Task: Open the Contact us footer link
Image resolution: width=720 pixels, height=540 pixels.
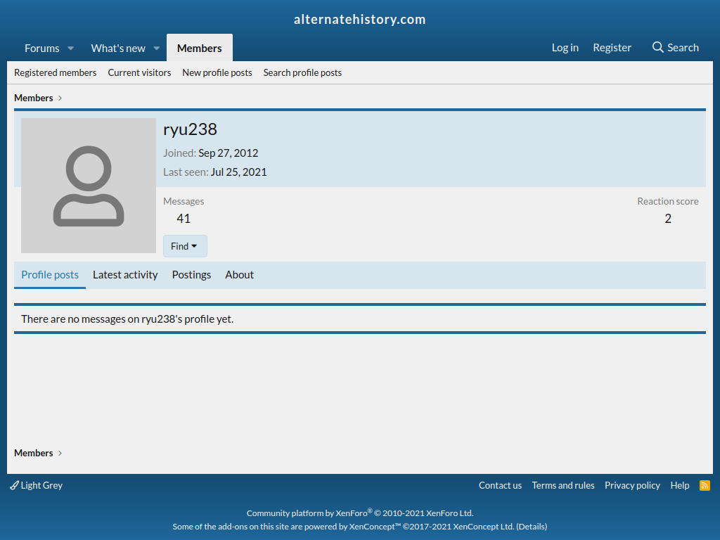Action: (x=500, y=485)
